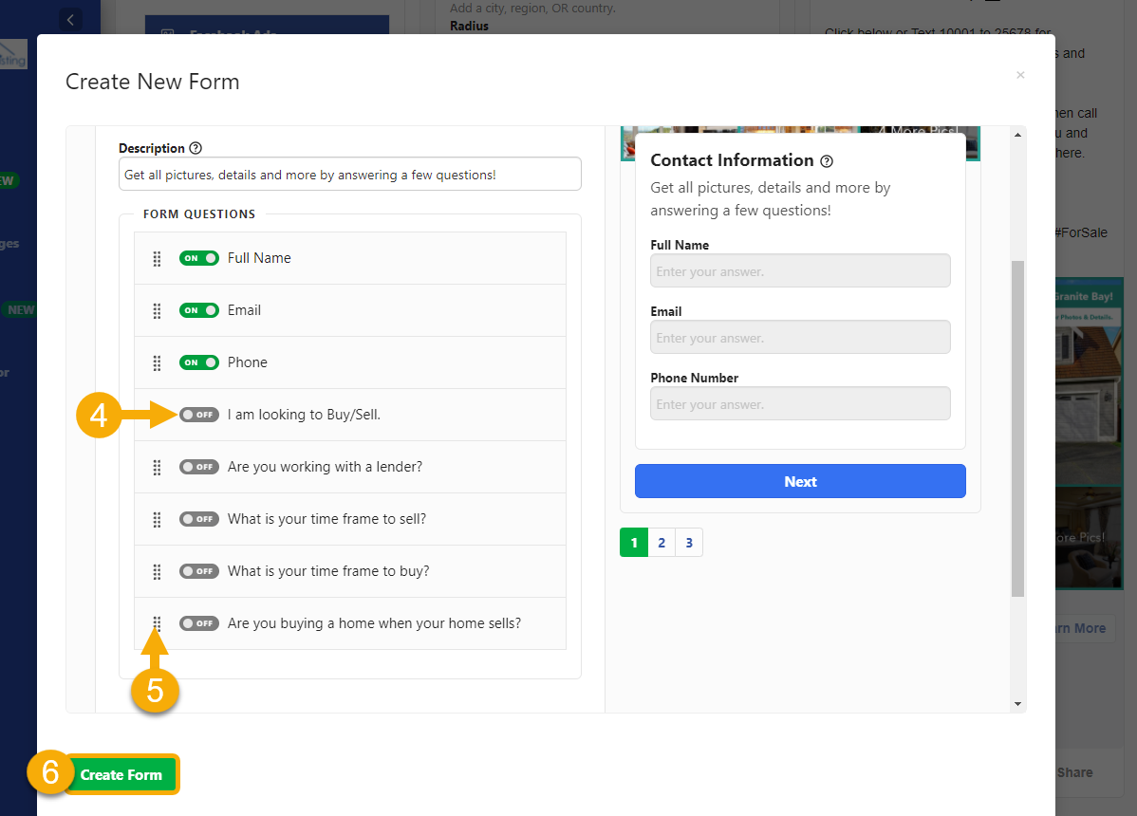1137x816 pixels.
Task: Click drag handle next to lender question
Action: [x=158, y=467]
